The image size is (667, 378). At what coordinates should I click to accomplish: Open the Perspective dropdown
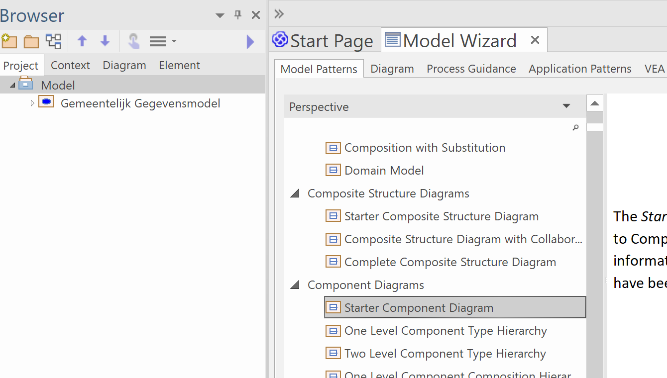tap(566, 106)
